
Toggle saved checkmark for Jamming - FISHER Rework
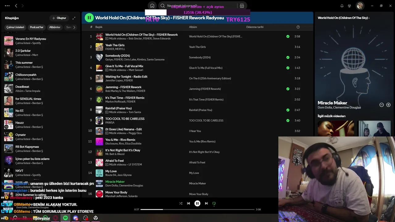click(288, 89)
